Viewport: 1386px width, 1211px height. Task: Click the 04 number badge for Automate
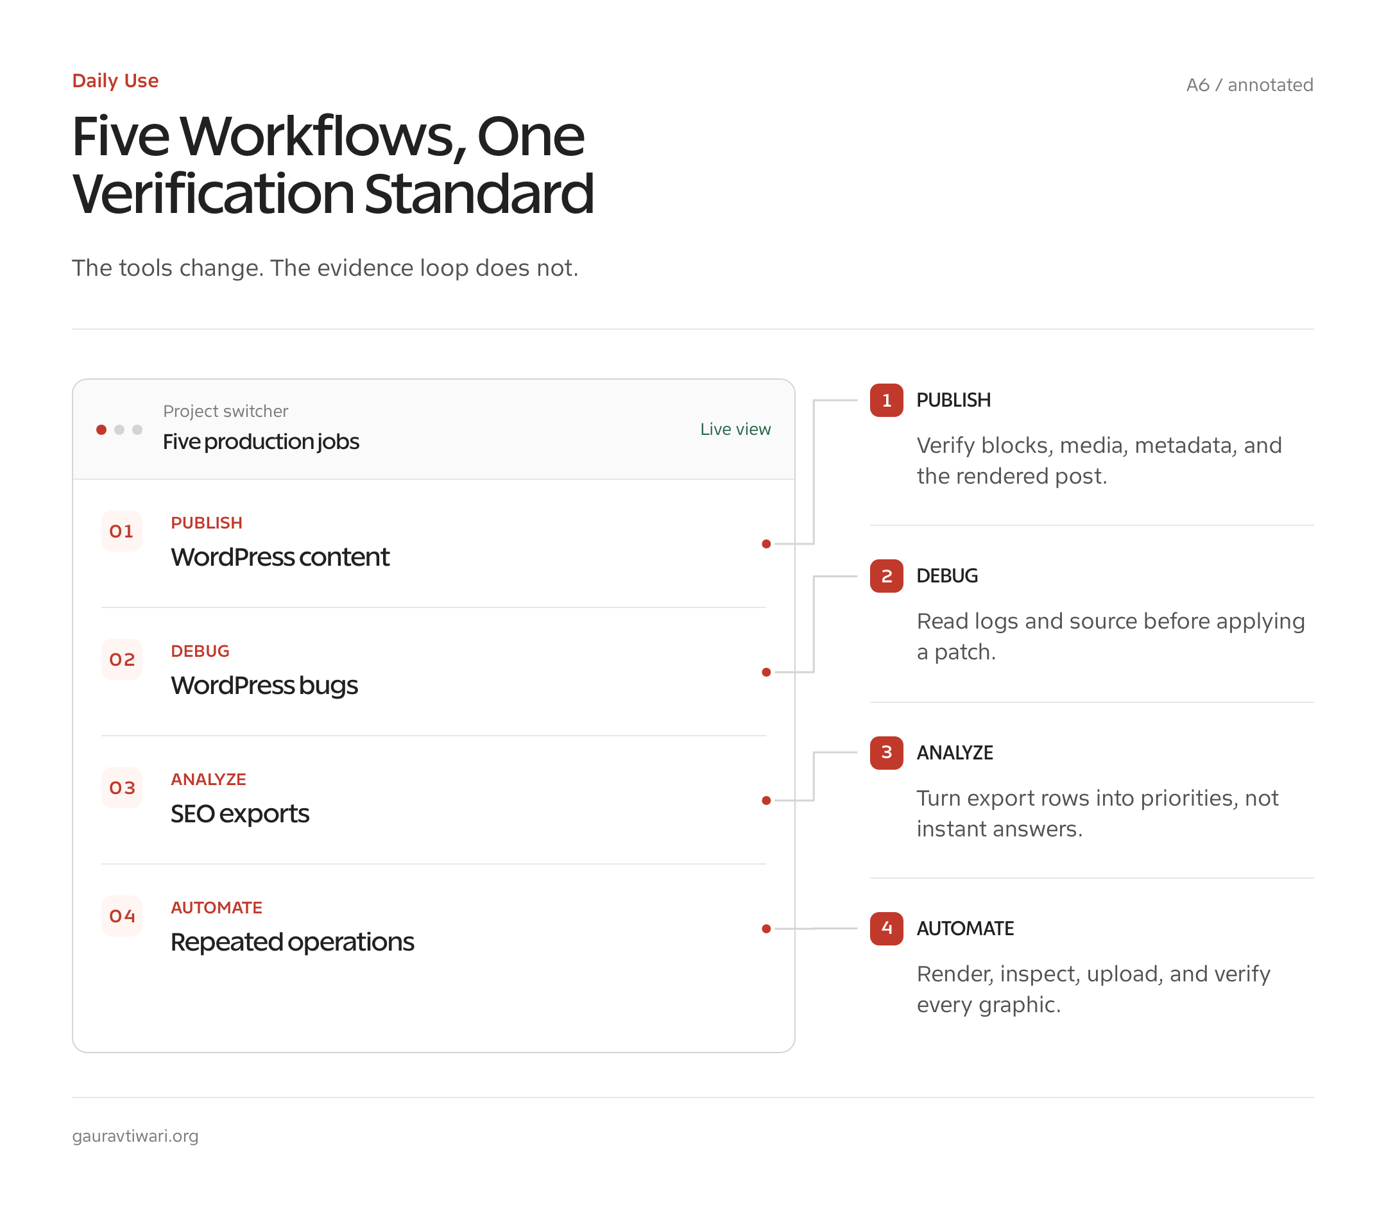[x=122, y=917]
